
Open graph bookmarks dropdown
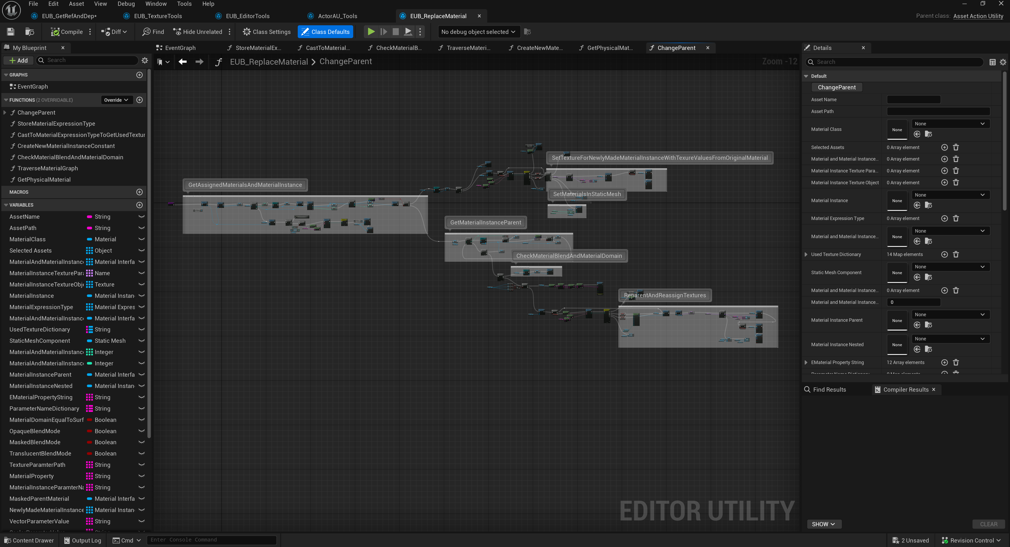(163, 62)
